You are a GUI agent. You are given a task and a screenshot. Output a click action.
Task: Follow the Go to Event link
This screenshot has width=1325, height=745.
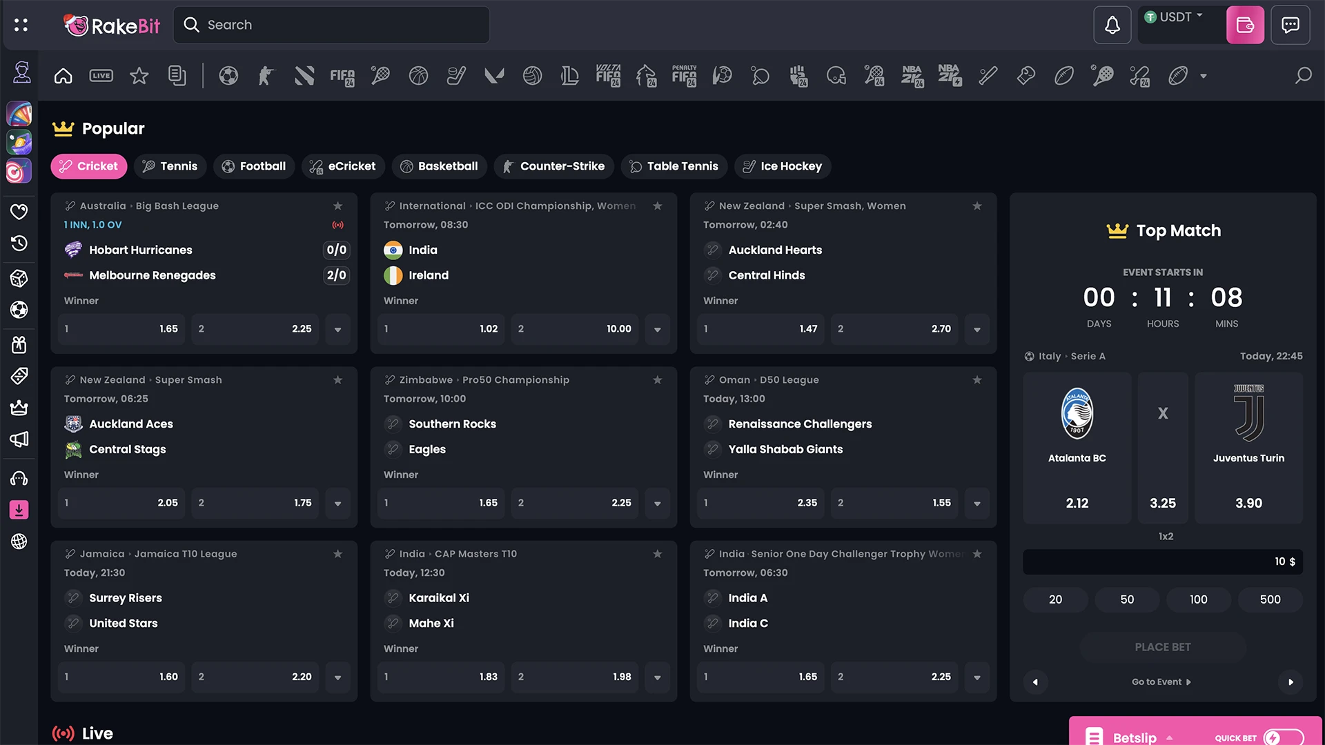click(1161, 682)
